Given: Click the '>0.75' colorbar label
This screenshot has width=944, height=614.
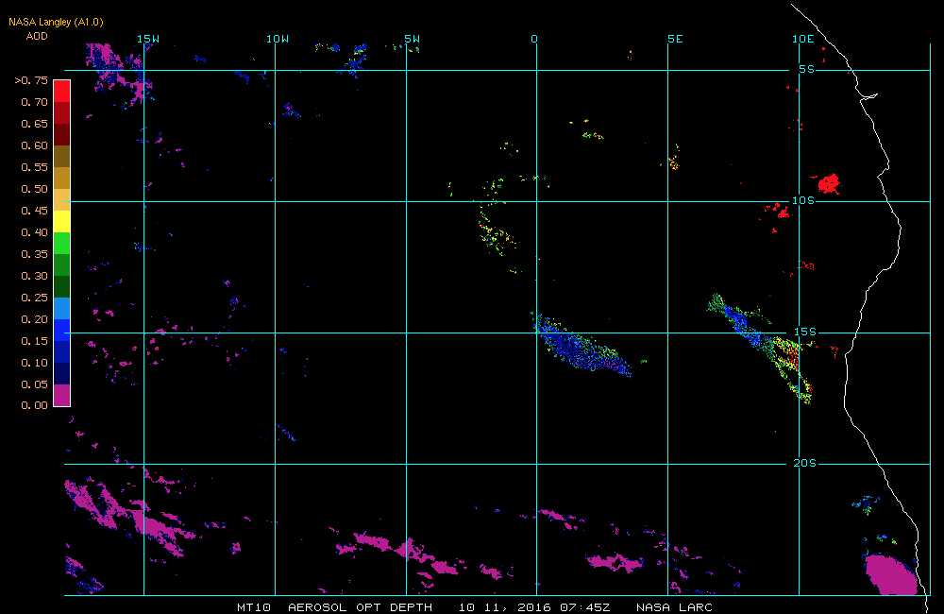Looking at the screenshot, I should [x=31, y=80].
